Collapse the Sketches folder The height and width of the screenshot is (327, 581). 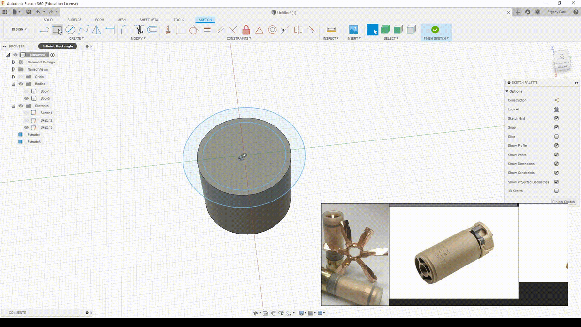14,106
